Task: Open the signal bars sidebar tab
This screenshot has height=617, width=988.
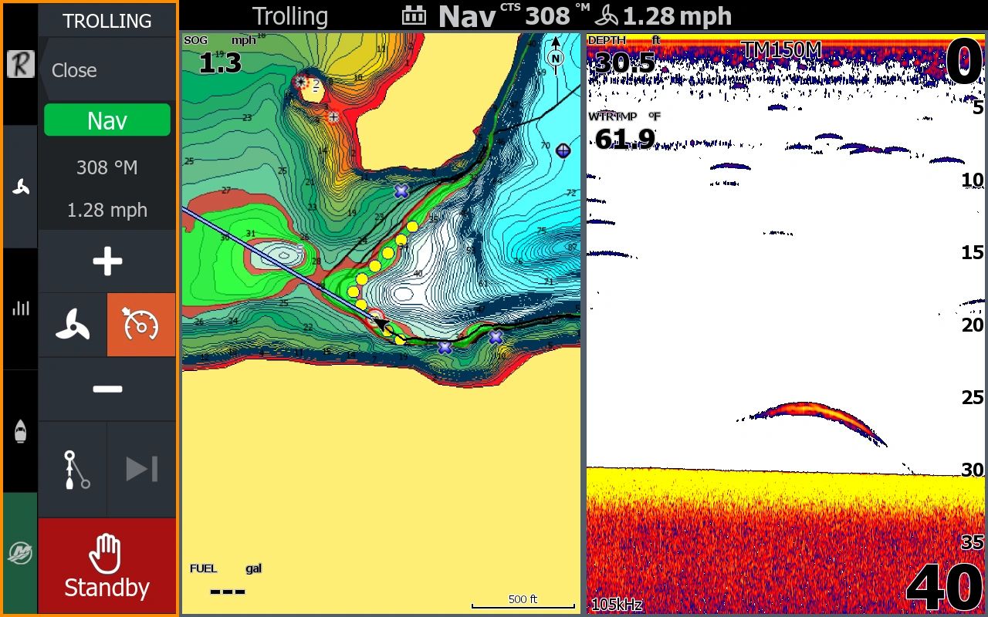Action: pyautogui.click(x=20, y=308)
